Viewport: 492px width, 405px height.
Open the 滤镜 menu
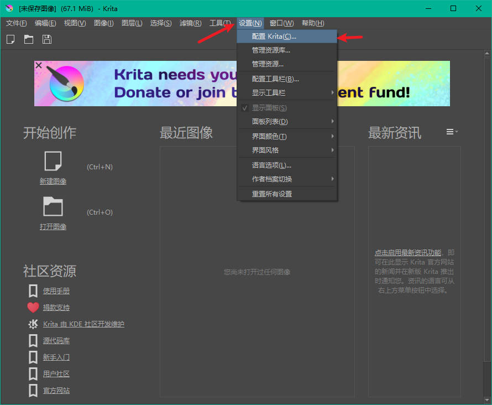[191, 23]
